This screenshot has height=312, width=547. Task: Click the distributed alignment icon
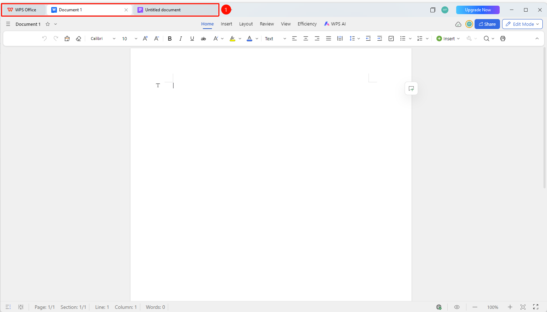click(340, 39)
